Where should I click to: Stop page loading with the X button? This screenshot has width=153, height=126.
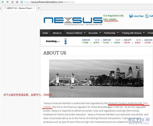coord(8,2)
